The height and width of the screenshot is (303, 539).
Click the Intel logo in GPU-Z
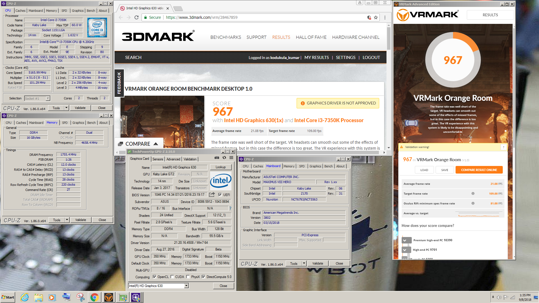221,181
